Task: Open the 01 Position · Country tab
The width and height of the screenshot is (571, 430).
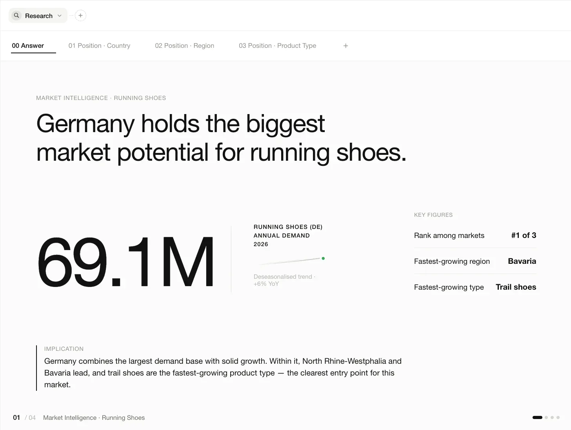Action: click(x=99, y=45)
